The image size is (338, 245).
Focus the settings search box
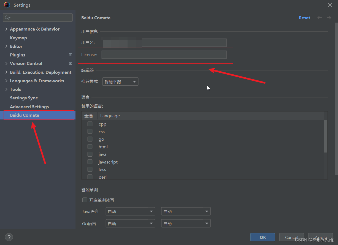38,18
